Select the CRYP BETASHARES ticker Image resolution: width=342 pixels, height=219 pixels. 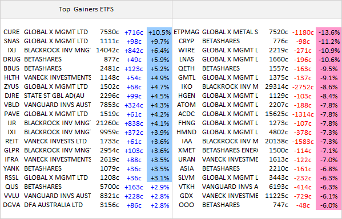click(186, 42)
